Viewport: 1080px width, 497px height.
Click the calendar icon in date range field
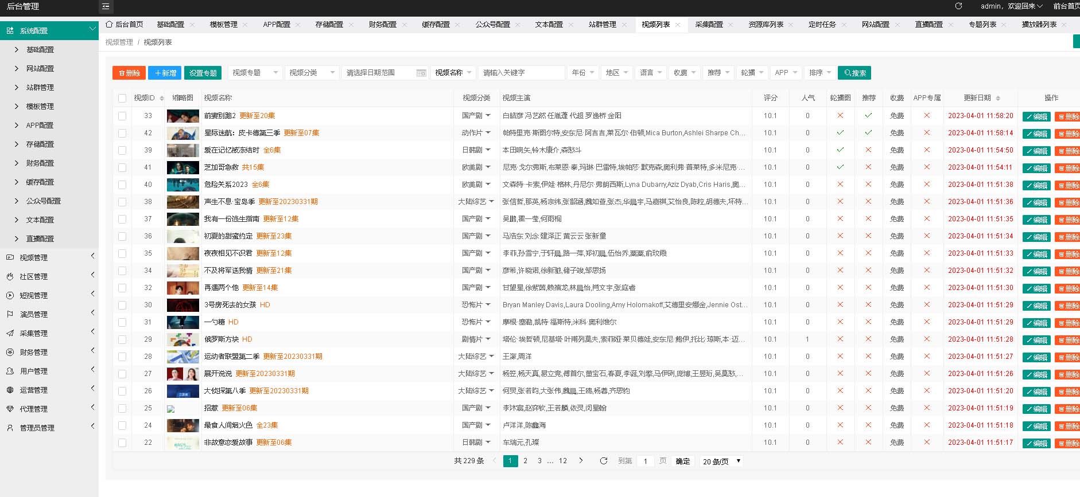pyautogui.click(x=421, y=73)
